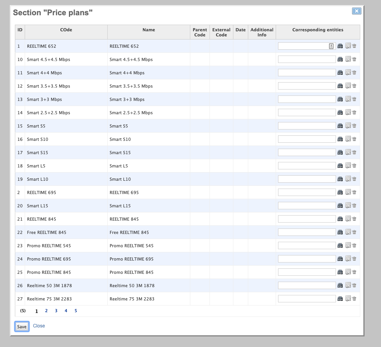The width and height of the screenshot is (381, 347).
Task: Click trash icon in row ID 21
Action: (354, 219)
